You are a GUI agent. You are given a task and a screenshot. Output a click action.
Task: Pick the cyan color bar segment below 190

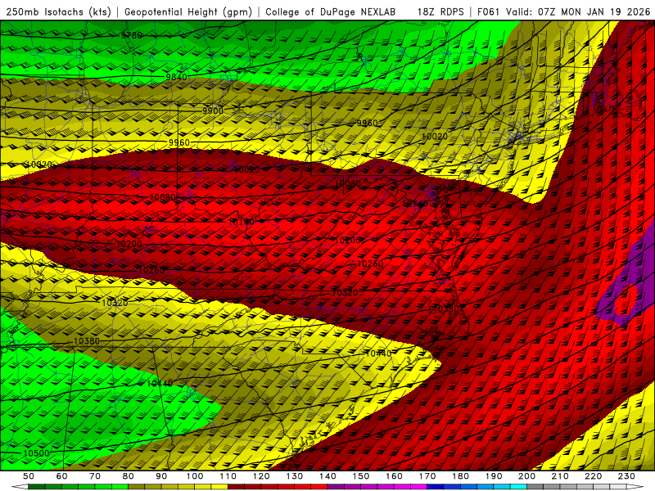coord(502,487)
